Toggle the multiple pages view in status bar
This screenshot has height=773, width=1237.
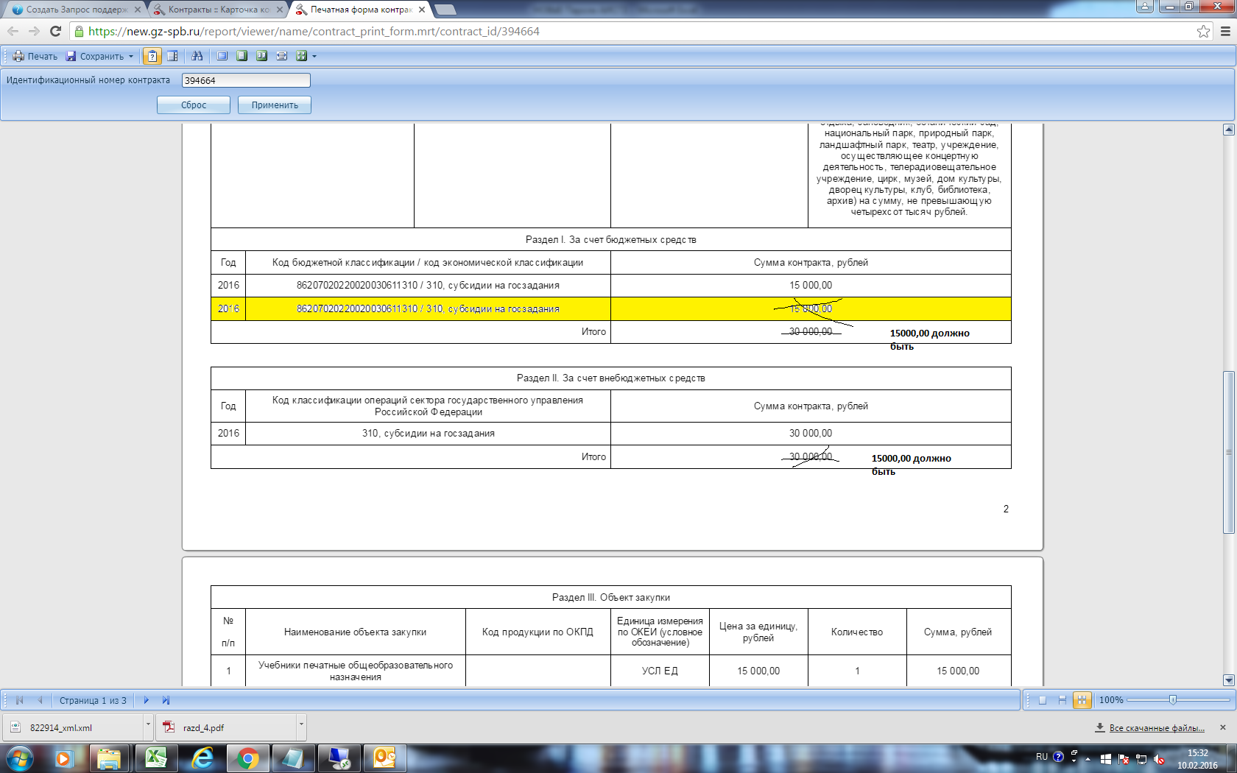tap(1082, 700)
